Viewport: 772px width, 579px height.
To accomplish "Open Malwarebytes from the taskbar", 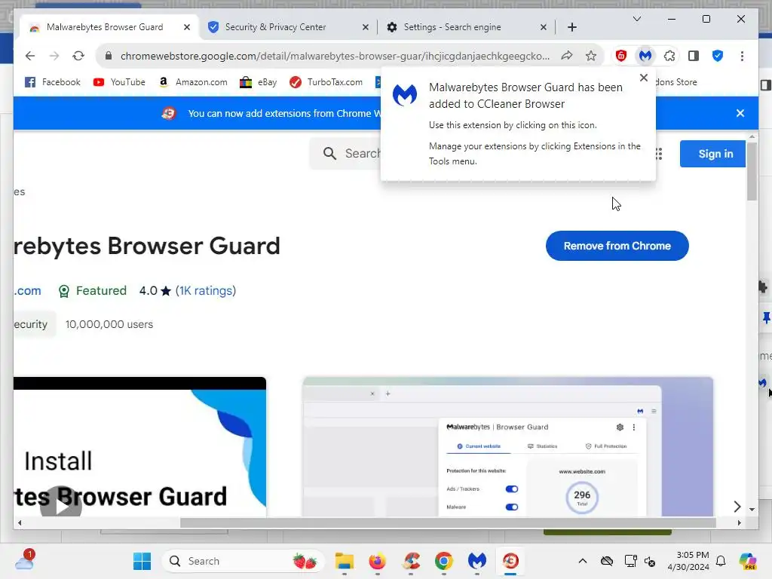I will tap(476, 561).
